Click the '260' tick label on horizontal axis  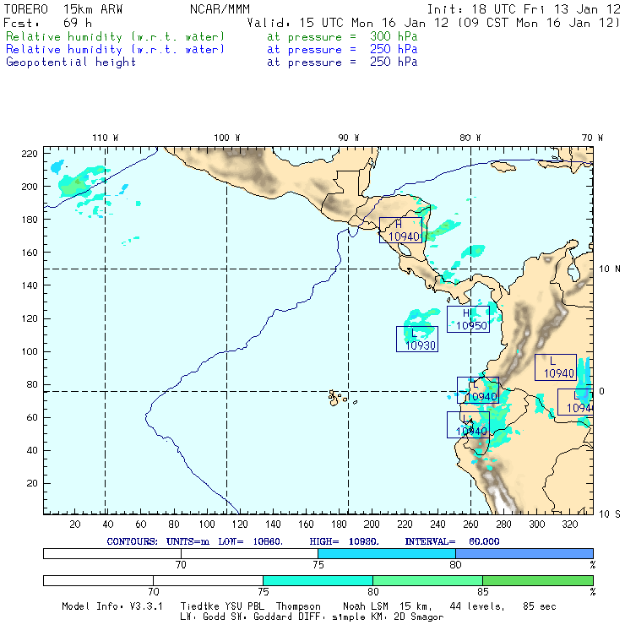[x=470, y=524]
